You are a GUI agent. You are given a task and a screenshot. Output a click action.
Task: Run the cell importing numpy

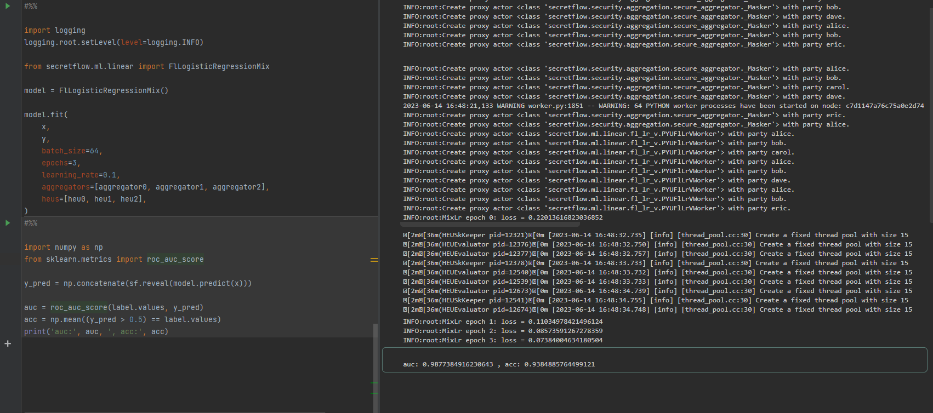[8, 223]
